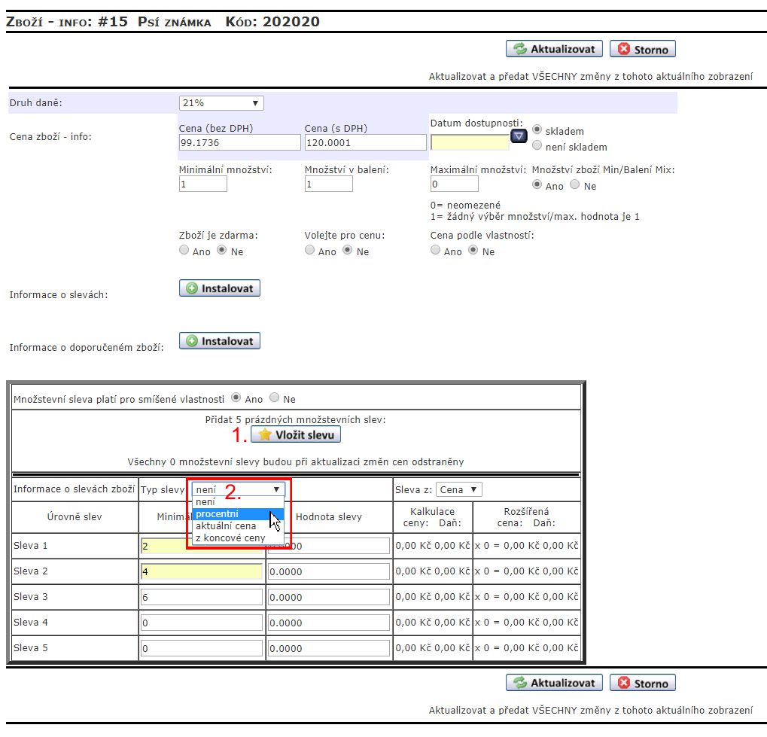Choose 'Ne' for Množství zboží Min/Balení Mix
767x737 pixels.
click(x=575, y=185)
